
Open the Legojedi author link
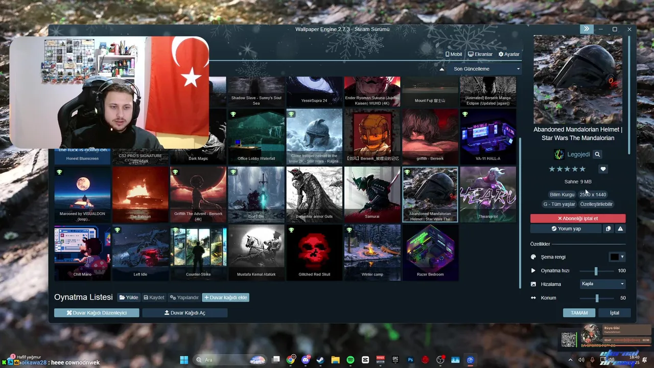coord(578,154)
